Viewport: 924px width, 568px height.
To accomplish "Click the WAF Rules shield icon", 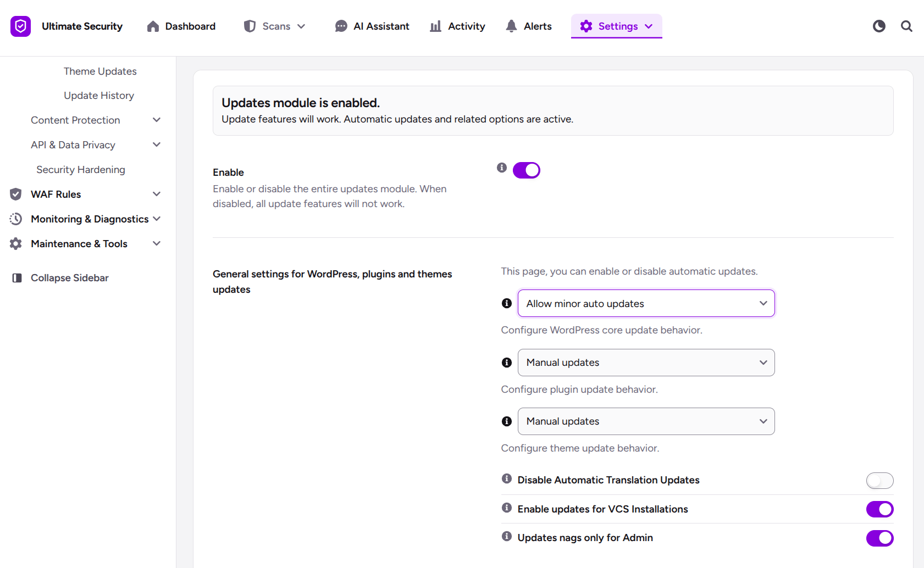I will pos(16,194).
